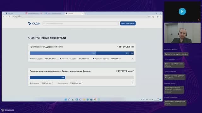Click the participant avatar with letter P
Image resolution: width=202 pixels, height=113 pixels.
pos(182,12)
